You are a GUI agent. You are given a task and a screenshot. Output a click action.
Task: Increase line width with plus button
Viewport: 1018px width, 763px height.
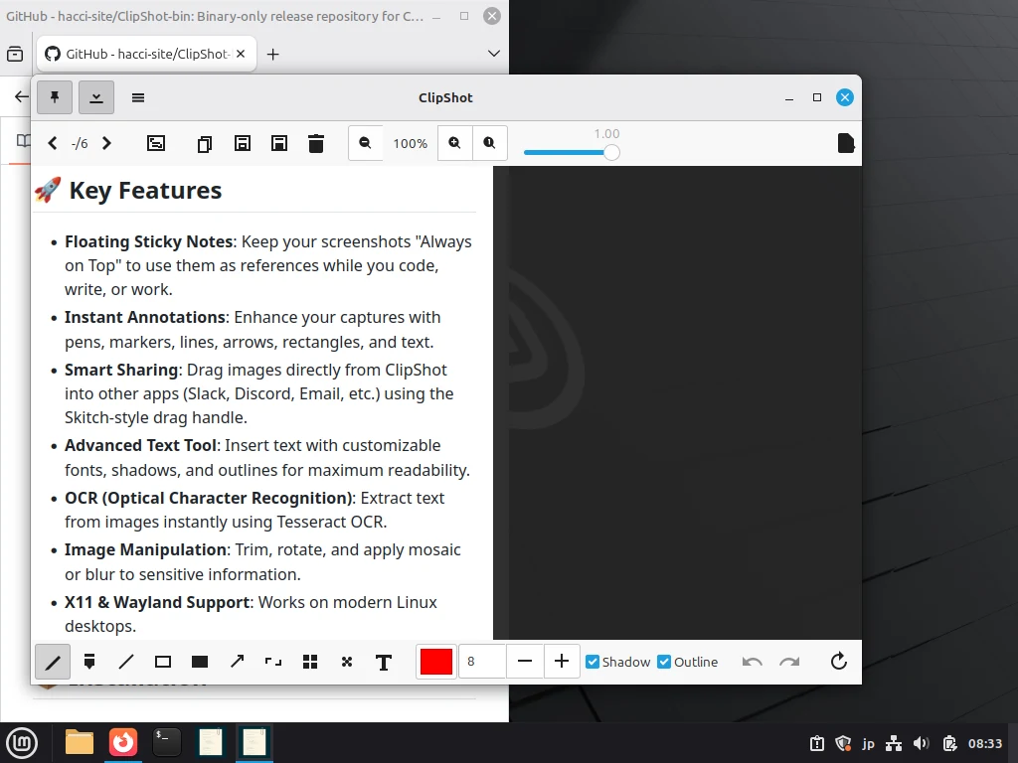point(562,661)
